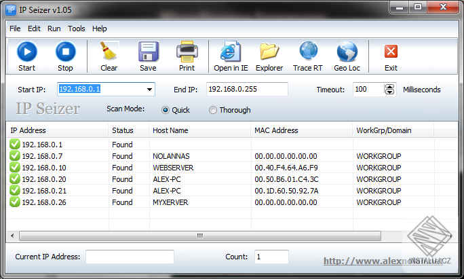Sort by MAC Address column header

pyautogui.click(x=302, y=130)
